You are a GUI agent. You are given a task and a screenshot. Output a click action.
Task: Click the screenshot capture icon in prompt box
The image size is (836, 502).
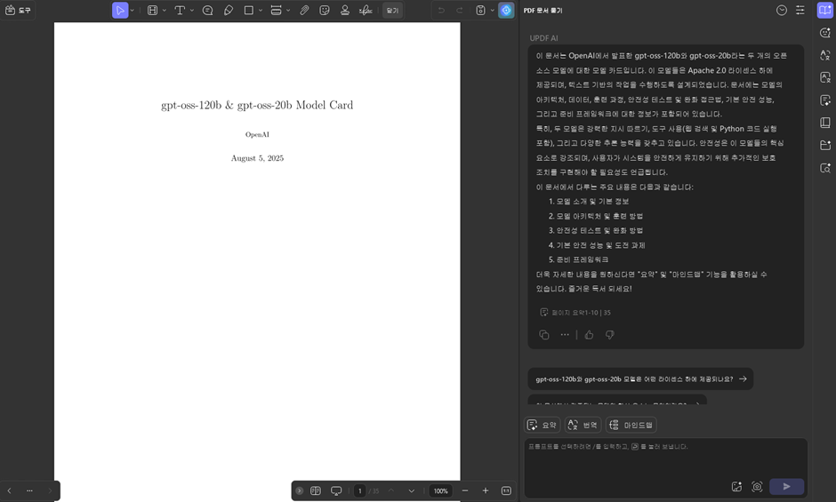[757, 487]
